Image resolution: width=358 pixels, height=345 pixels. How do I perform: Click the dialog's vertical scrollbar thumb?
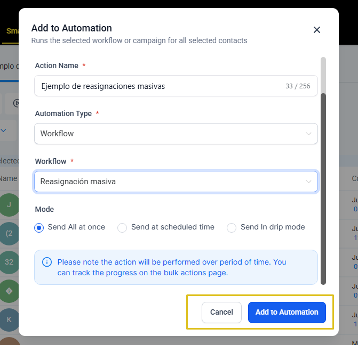click(x=323, y=189)
